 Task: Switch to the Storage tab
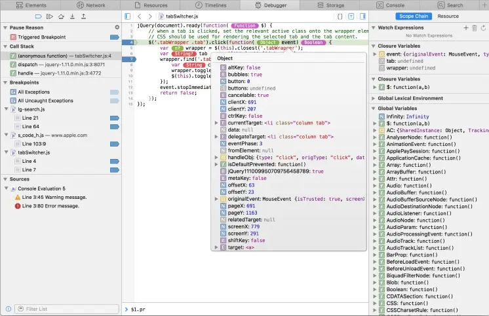click(330, 5)
